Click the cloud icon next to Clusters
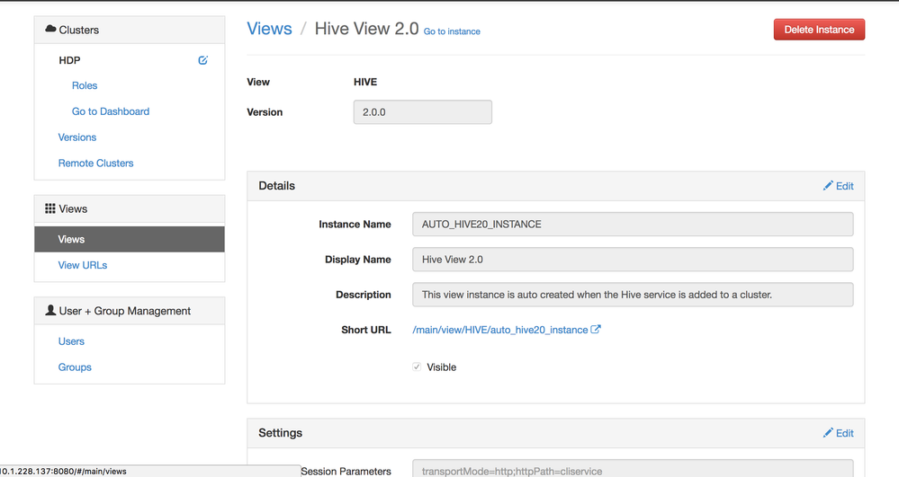Image resolution: width=899 pixels, height=477 pixels. pos(50,30)
